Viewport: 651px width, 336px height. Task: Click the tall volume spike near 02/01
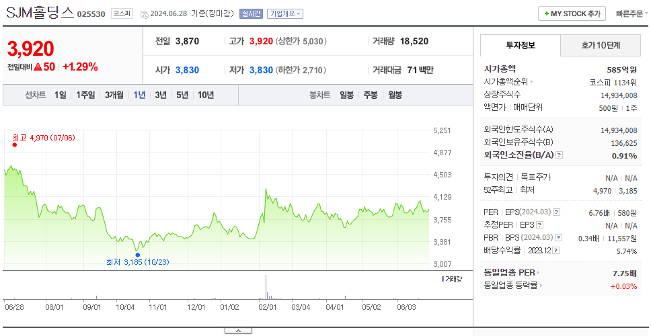[266, 287]
